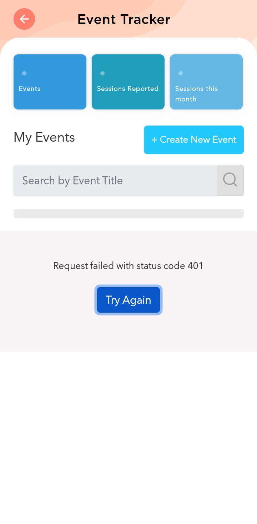Click the dot indicator on Events card
This screenshot has height=524, width=257.
[x=24, y=73]
